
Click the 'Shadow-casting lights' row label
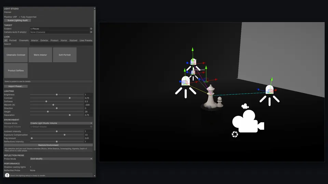point(15,167)
